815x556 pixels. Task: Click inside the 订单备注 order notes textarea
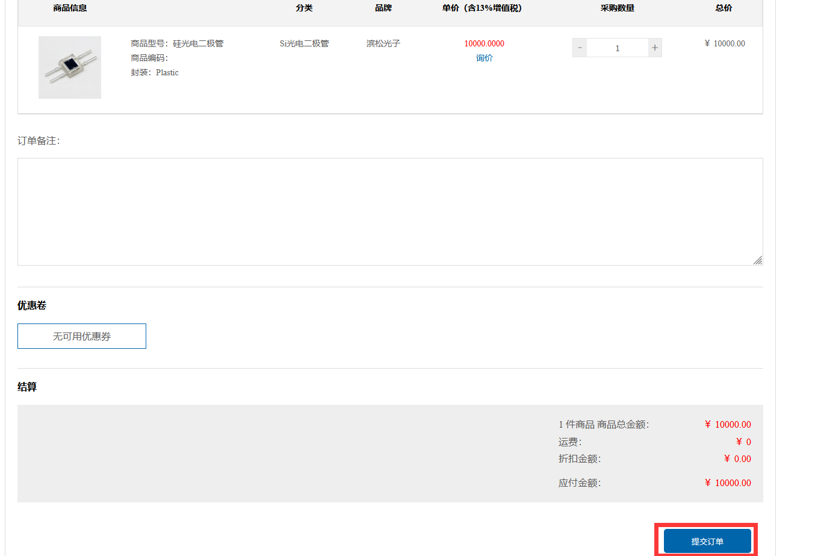tap(389, 211)
